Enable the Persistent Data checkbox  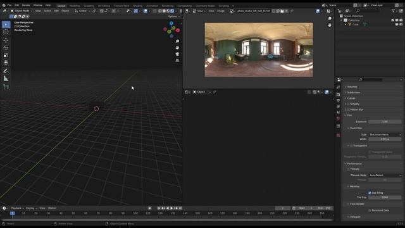point(370,210)
